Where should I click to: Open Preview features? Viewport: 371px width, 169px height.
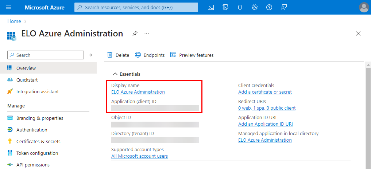point(192,55)
